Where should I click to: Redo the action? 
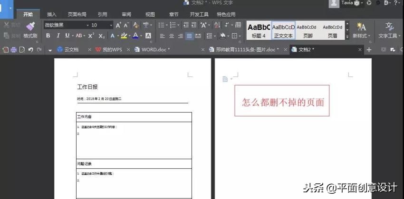click(39, 50)
